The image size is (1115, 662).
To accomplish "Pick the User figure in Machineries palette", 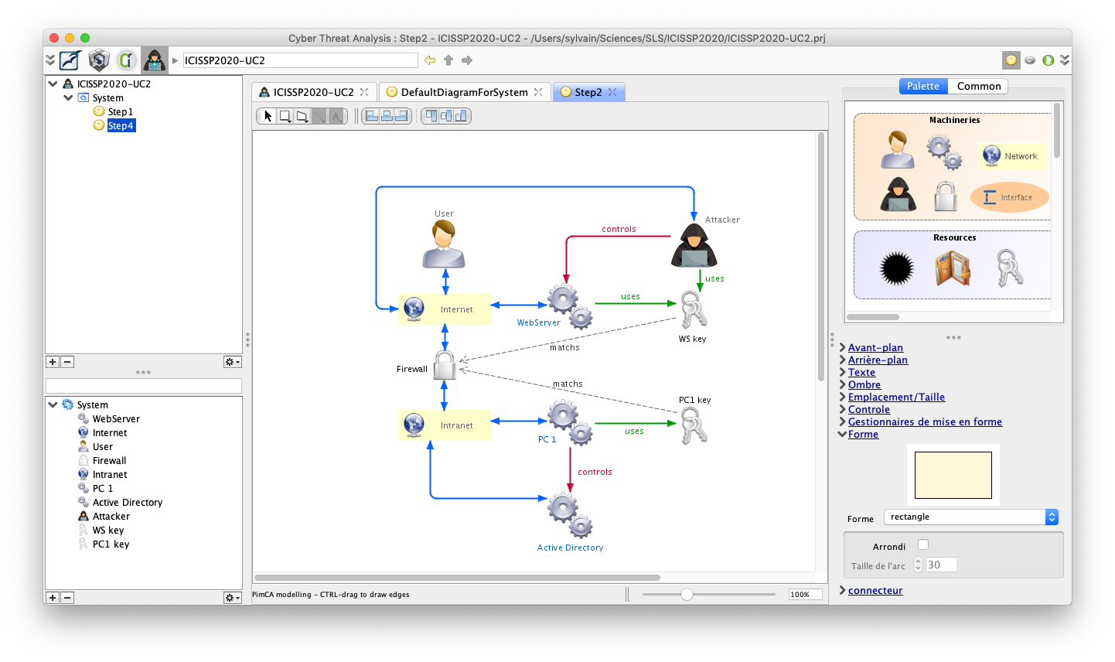I will (898, 150).
